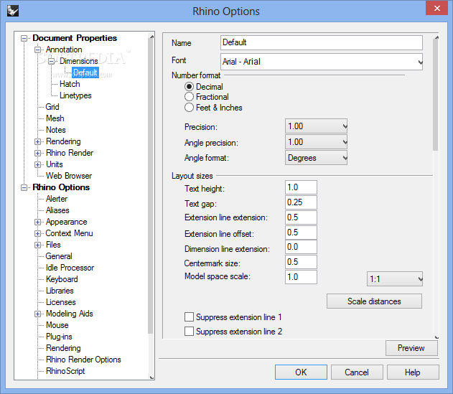This screenshot has height=394, width=453.
Task: Open the General options
Action: coord(59,256)
